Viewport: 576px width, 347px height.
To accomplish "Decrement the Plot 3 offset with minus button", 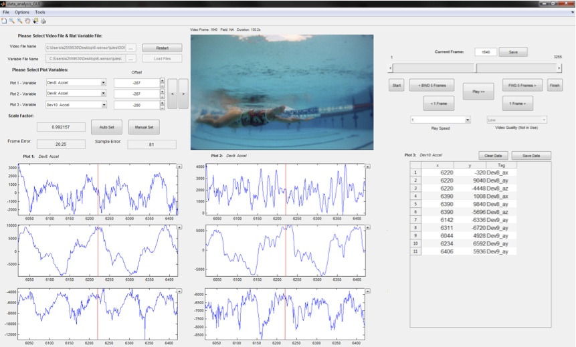I will point(162,107).
